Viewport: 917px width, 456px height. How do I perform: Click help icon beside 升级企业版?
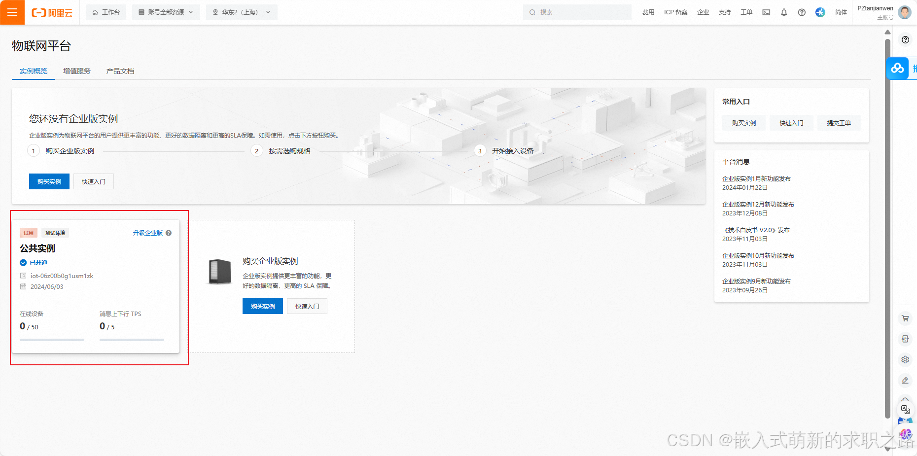[169, 233]
